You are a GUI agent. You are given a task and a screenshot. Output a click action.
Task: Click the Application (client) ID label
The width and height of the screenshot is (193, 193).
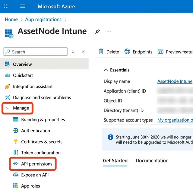click(x=125, y=91)
